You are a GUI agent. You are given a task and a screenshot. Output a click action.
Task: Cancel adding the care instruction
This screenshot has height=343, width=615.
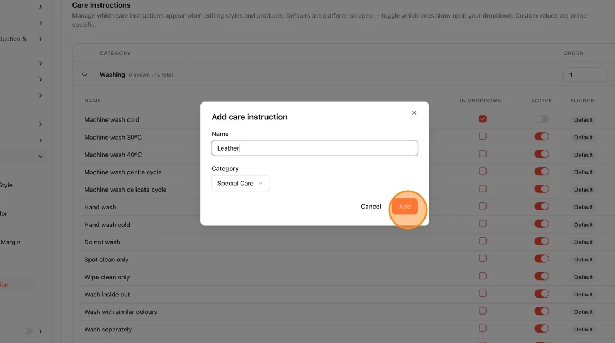371,207
